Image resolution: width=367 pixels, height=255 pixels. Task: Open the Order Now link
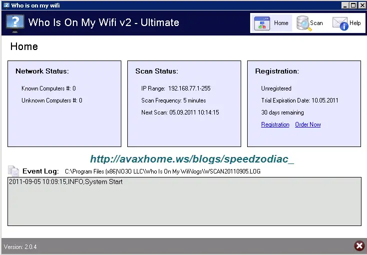(308, 124)
